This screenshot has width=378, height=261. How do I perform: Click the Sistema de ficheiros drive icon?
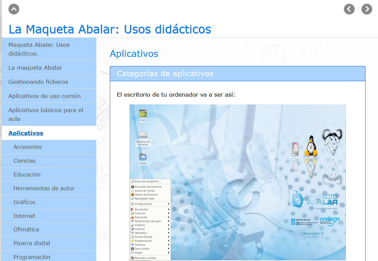point(143,135)
